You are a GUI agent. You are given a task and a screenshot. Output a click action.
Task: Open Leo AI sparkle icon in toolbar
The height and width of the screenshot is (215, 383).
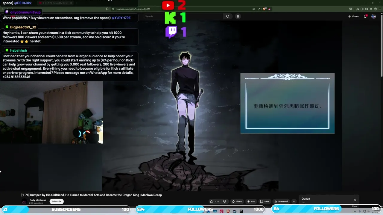pyautogui.click(x=371, y=9)
